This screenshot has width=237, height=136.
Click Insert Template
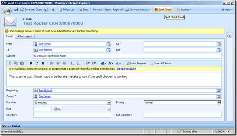click(136, 63)
